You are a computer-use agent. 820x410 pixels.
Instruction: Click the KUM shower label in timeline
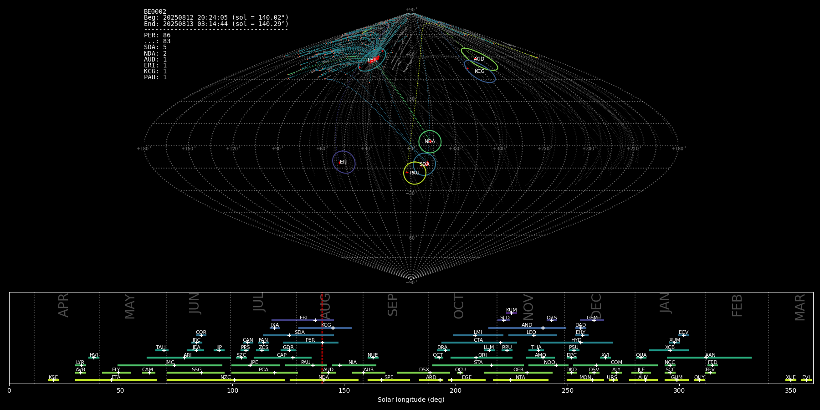click(512, 310)
